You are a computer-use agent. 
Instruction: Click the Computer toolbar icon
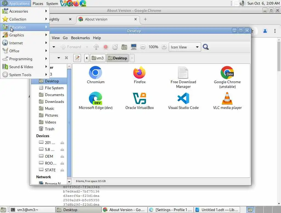point(134,47)
